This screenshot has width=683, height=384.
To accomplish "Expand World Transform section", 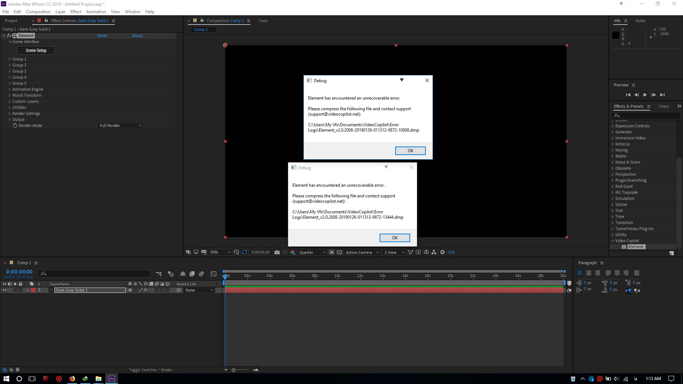I will (9, 96).
